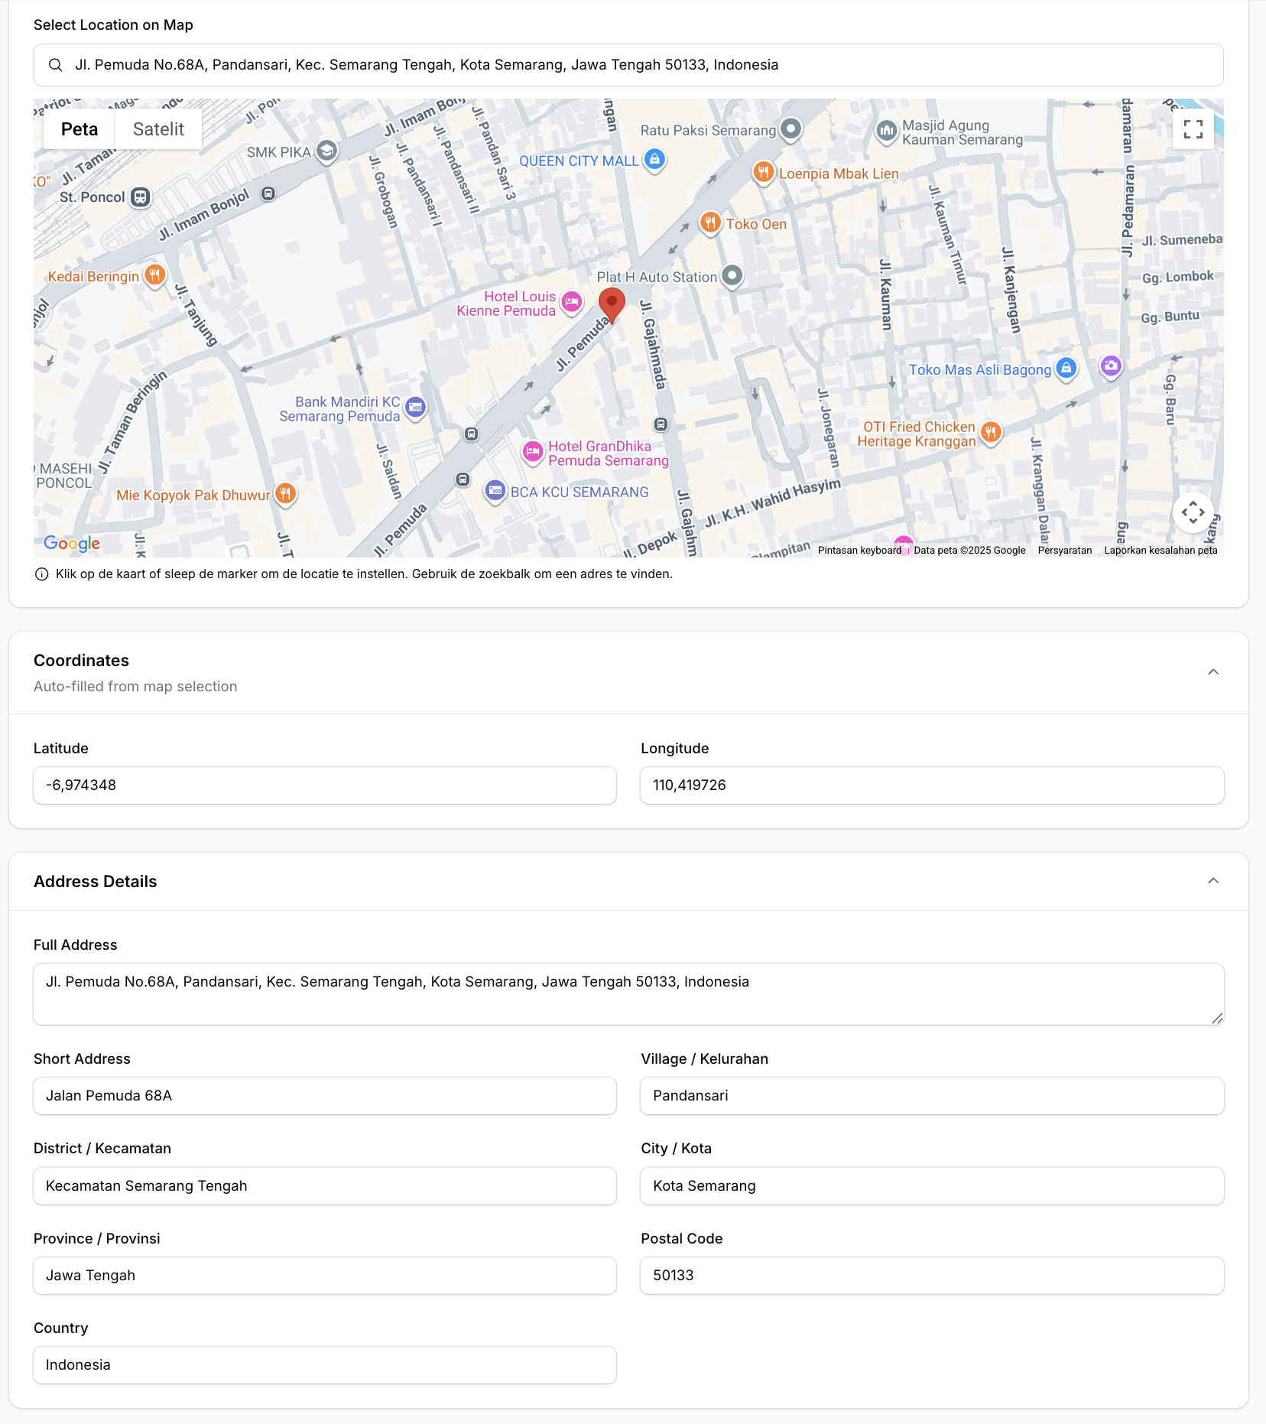The height and width of the screenshot is (1424, 1266).
Task: Click the Latitude input field
Action: point(324,785)
